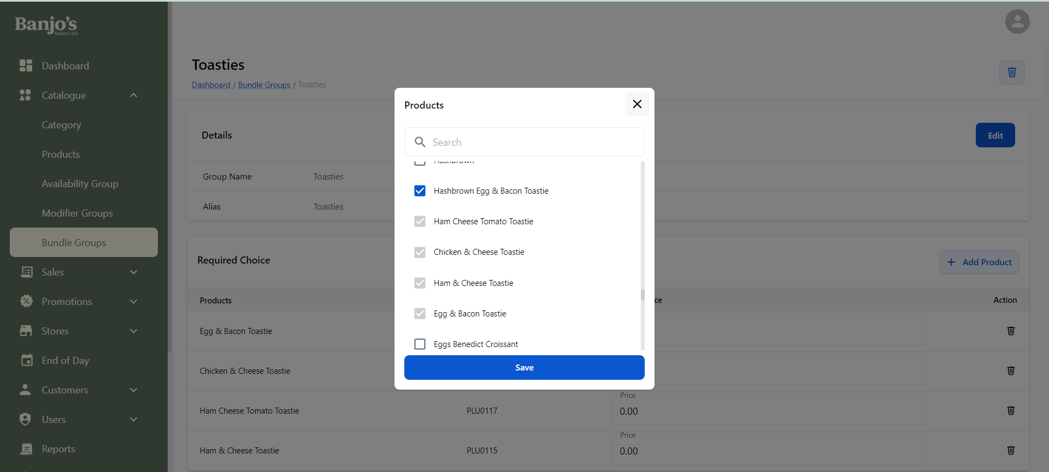
Task: Delete the Ham Cheese Tomato Toastie row
Action: [1010, 411]
